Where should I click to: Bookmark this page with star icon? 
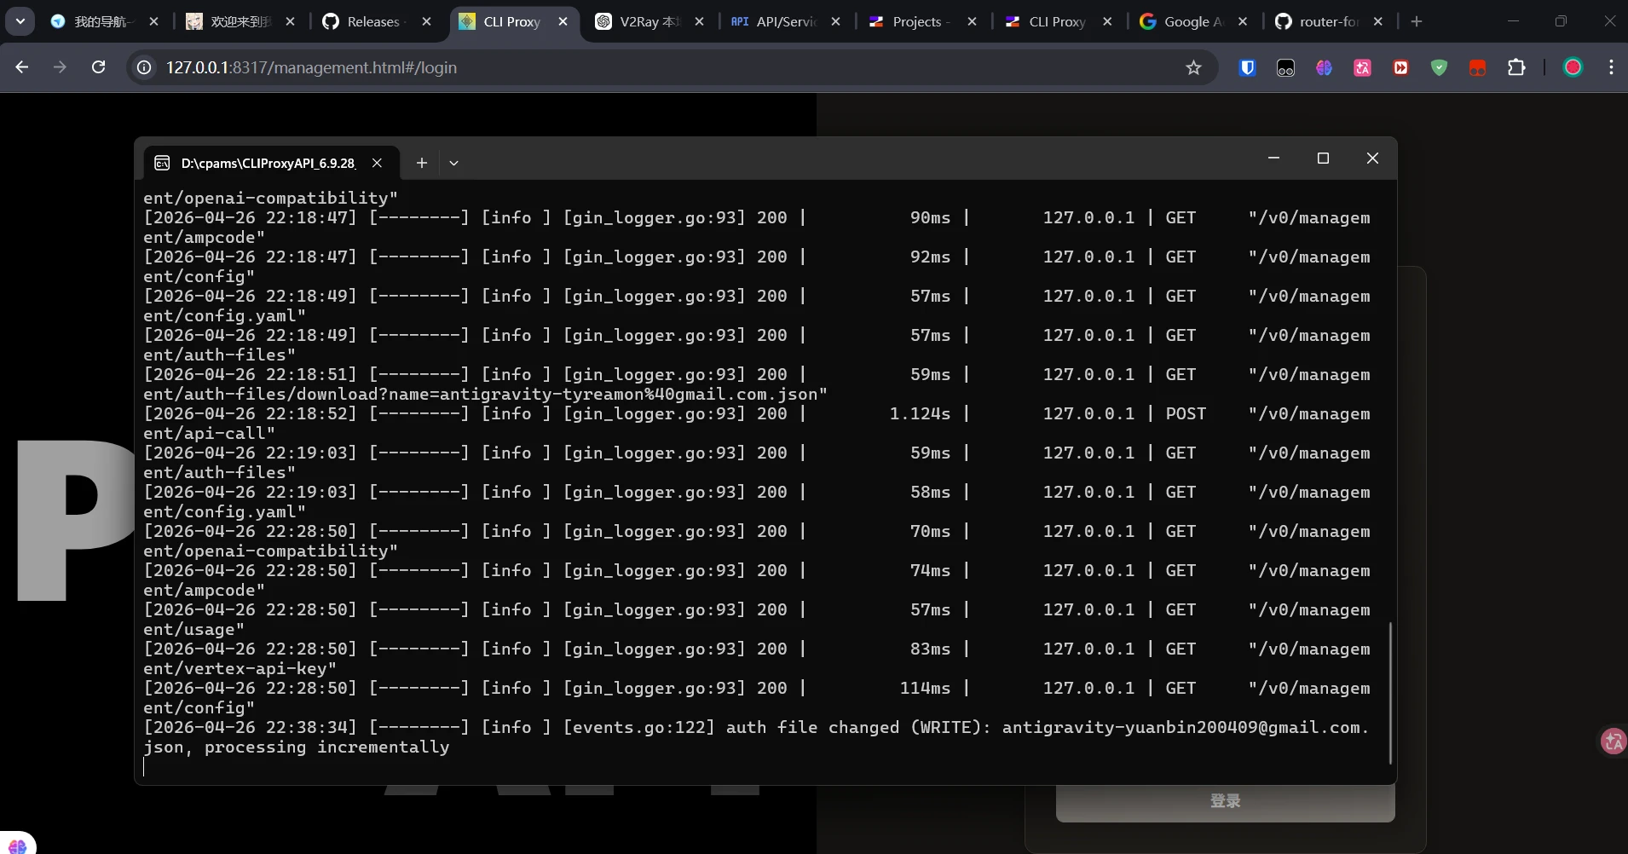click(x=1193, y=67)
